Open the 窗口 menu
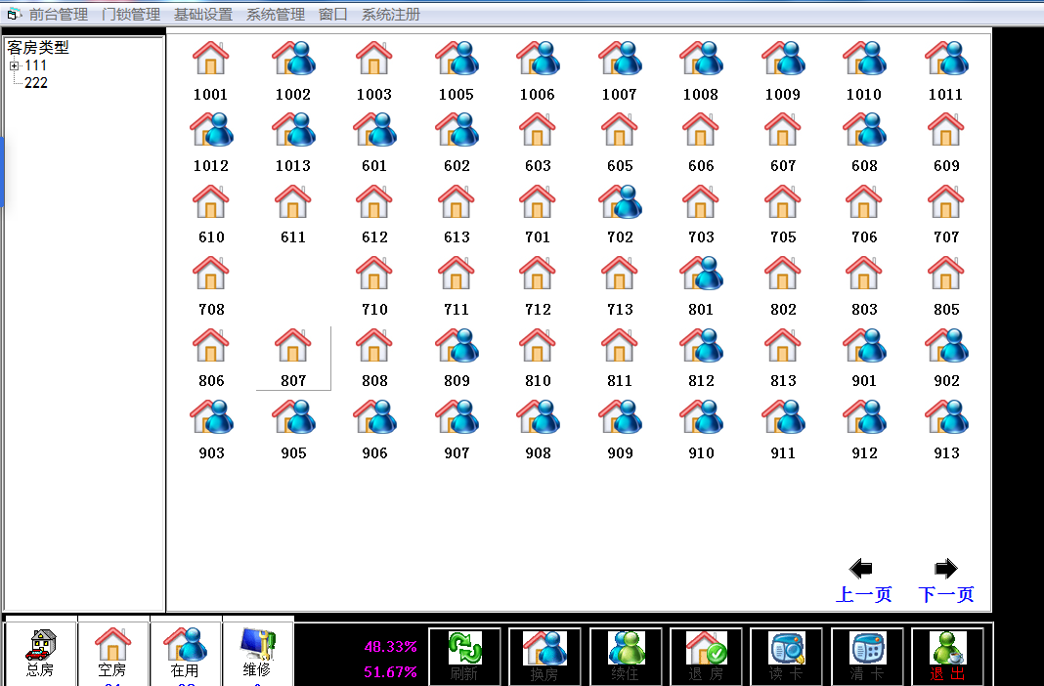 (333, 14)
